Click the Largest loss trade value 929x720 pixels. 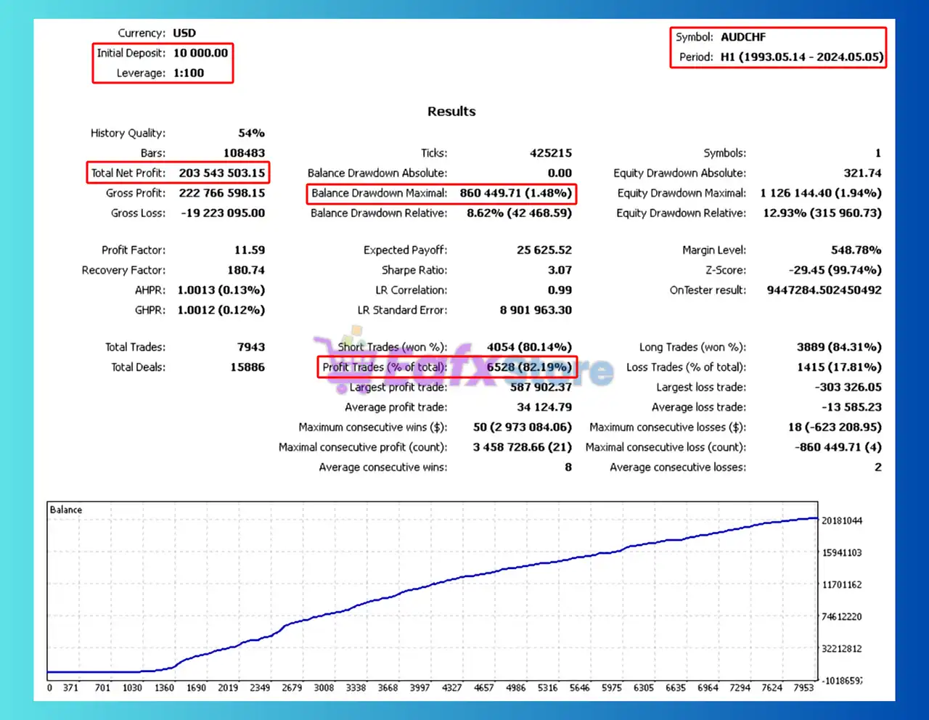[x=848, y=387]
